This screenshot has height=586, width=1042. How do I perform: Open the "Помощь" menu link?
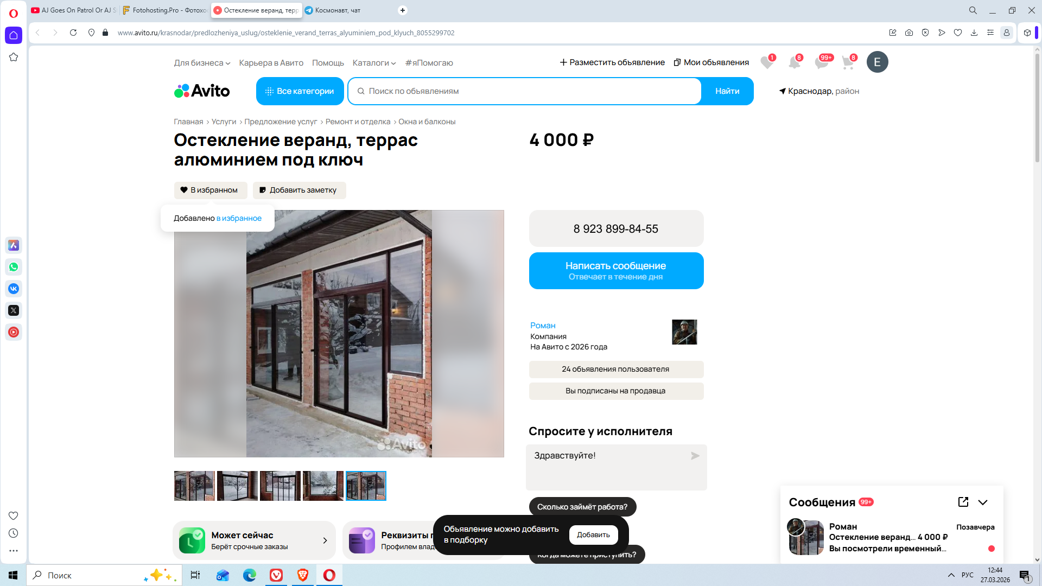click(x=328, y=63)
